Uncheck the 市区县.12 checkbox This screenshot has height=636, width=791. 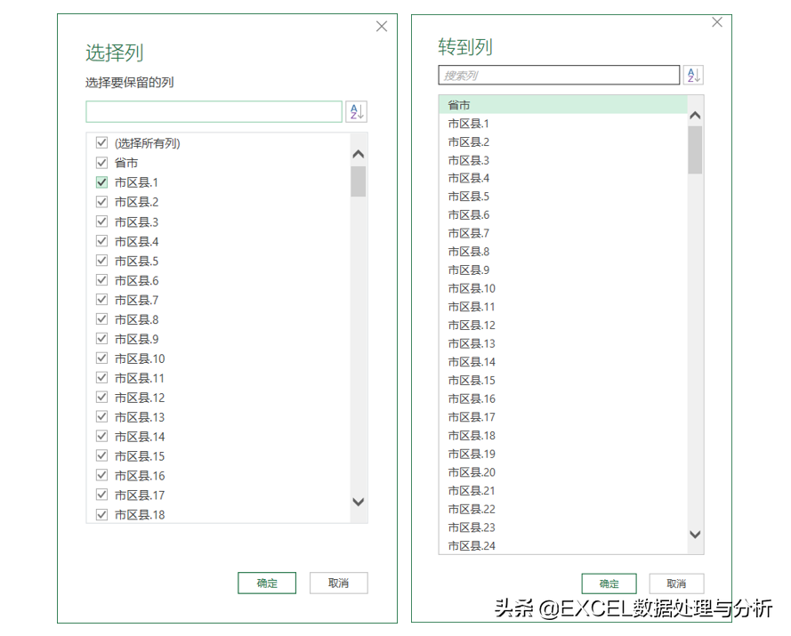[102, 398]
